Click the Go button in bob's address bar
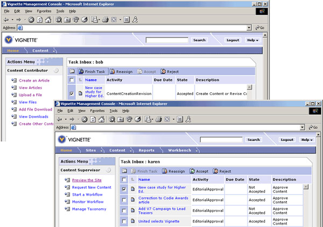 pyautogui.click(x=260, y=28)
